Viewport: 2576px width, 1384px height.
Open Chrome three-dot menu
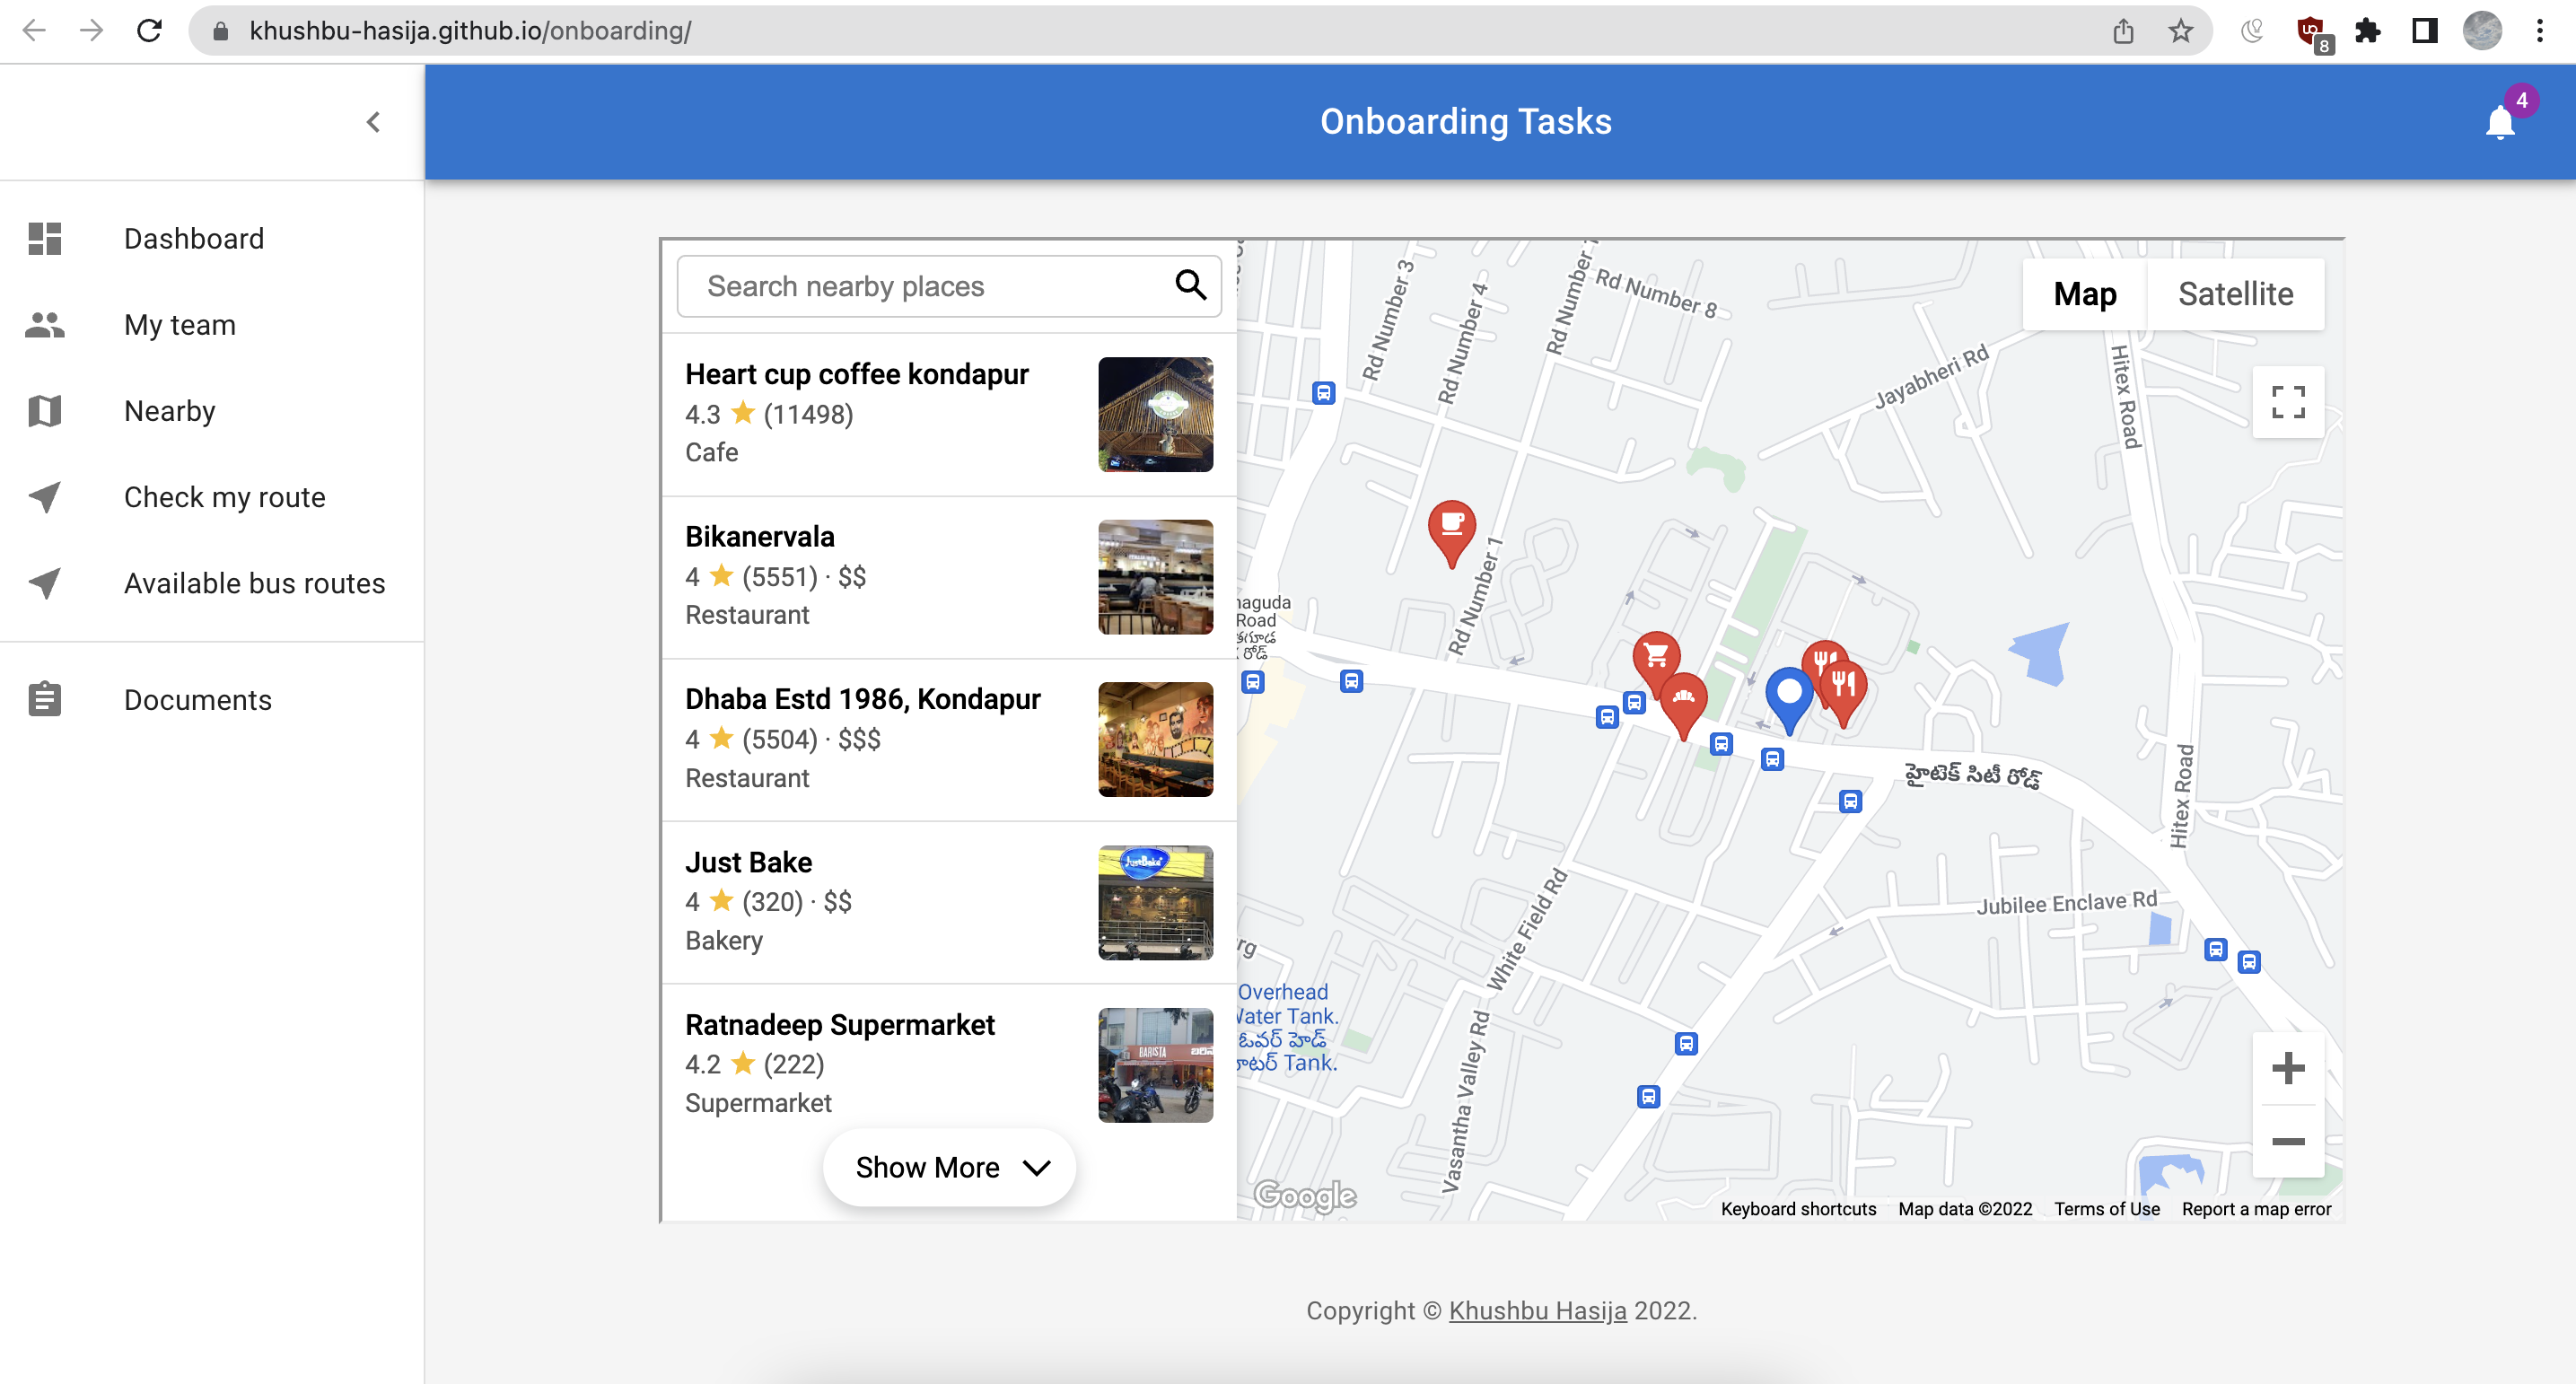coord(2539,31)
